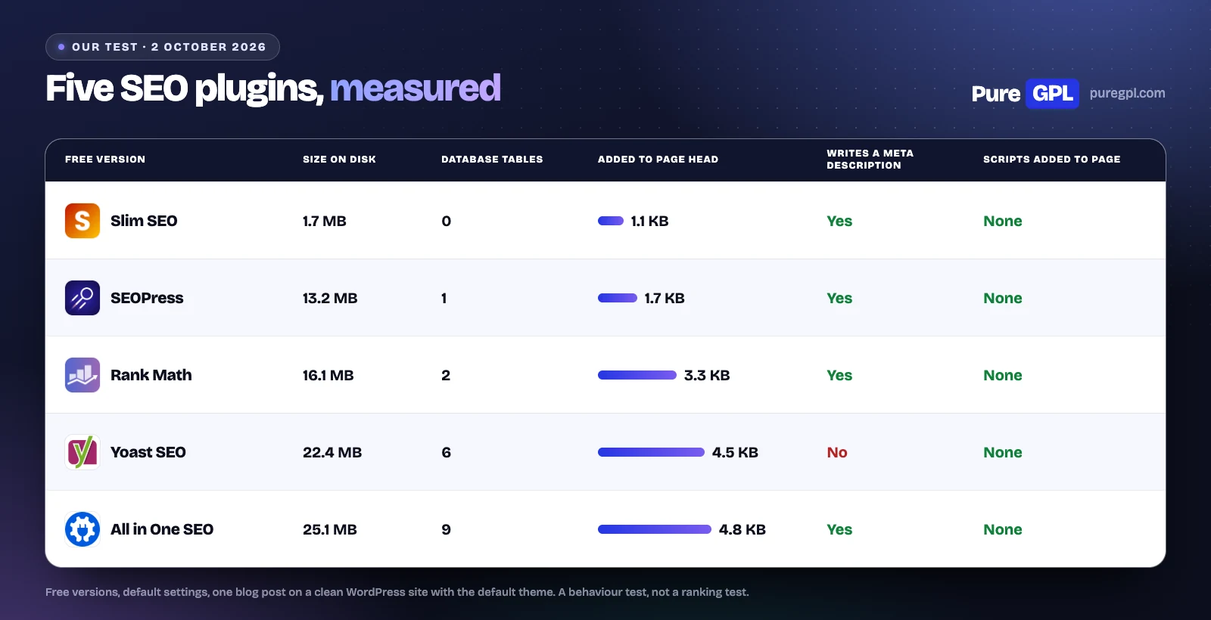Click the 'Writes a Meta Description' header
1211x620 pixels.
pyautogui.click(x=870, y=160)
